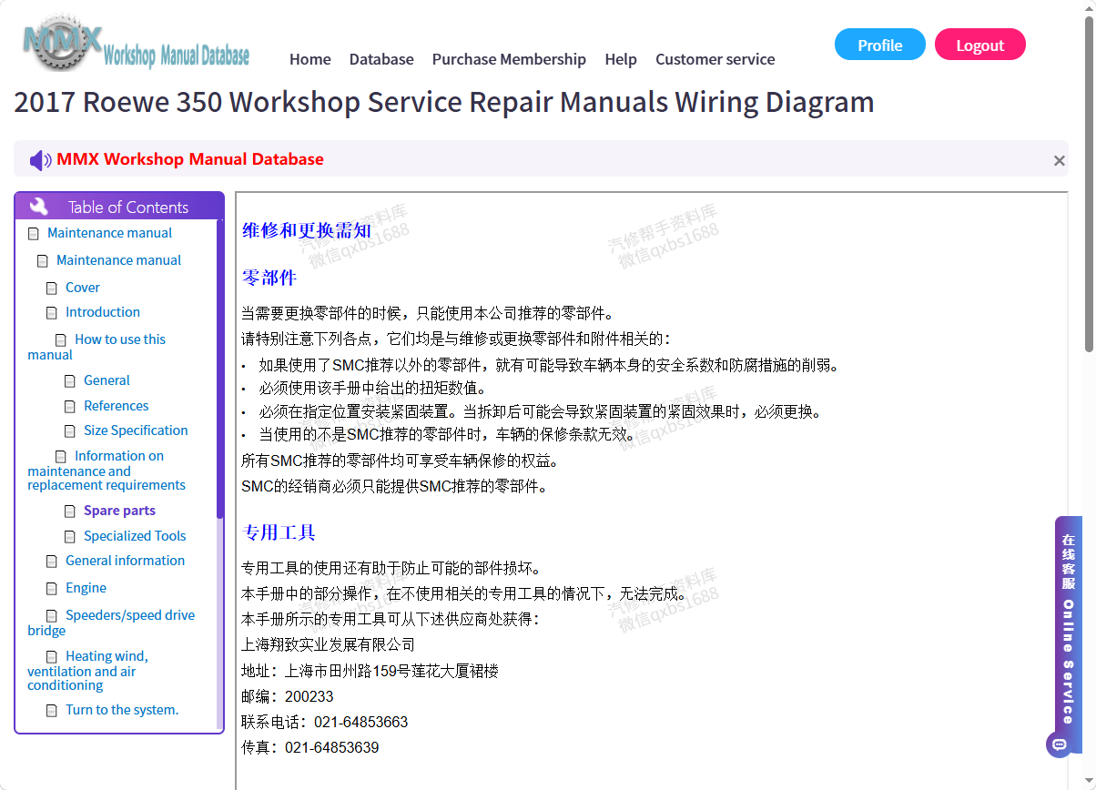
Task: Click the document icon beside How to use this manual
Action: pyautogui.click(x=61, y=340)
